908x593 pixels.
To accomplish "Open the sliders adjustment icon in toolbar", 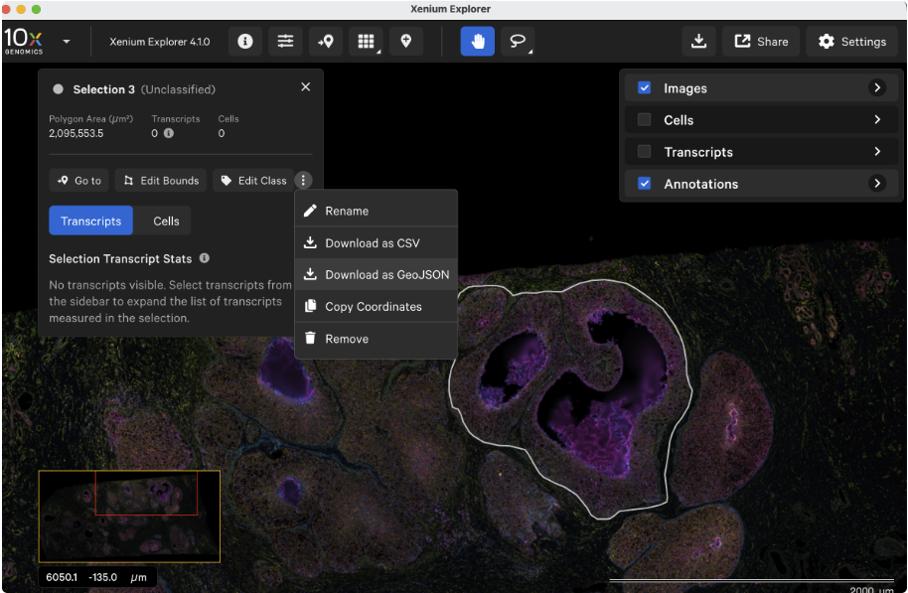I will [285, 41].
